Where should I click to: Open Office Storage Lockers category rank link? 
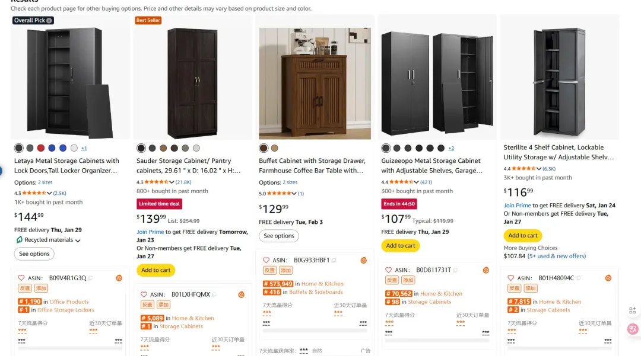tap(66, 310)
